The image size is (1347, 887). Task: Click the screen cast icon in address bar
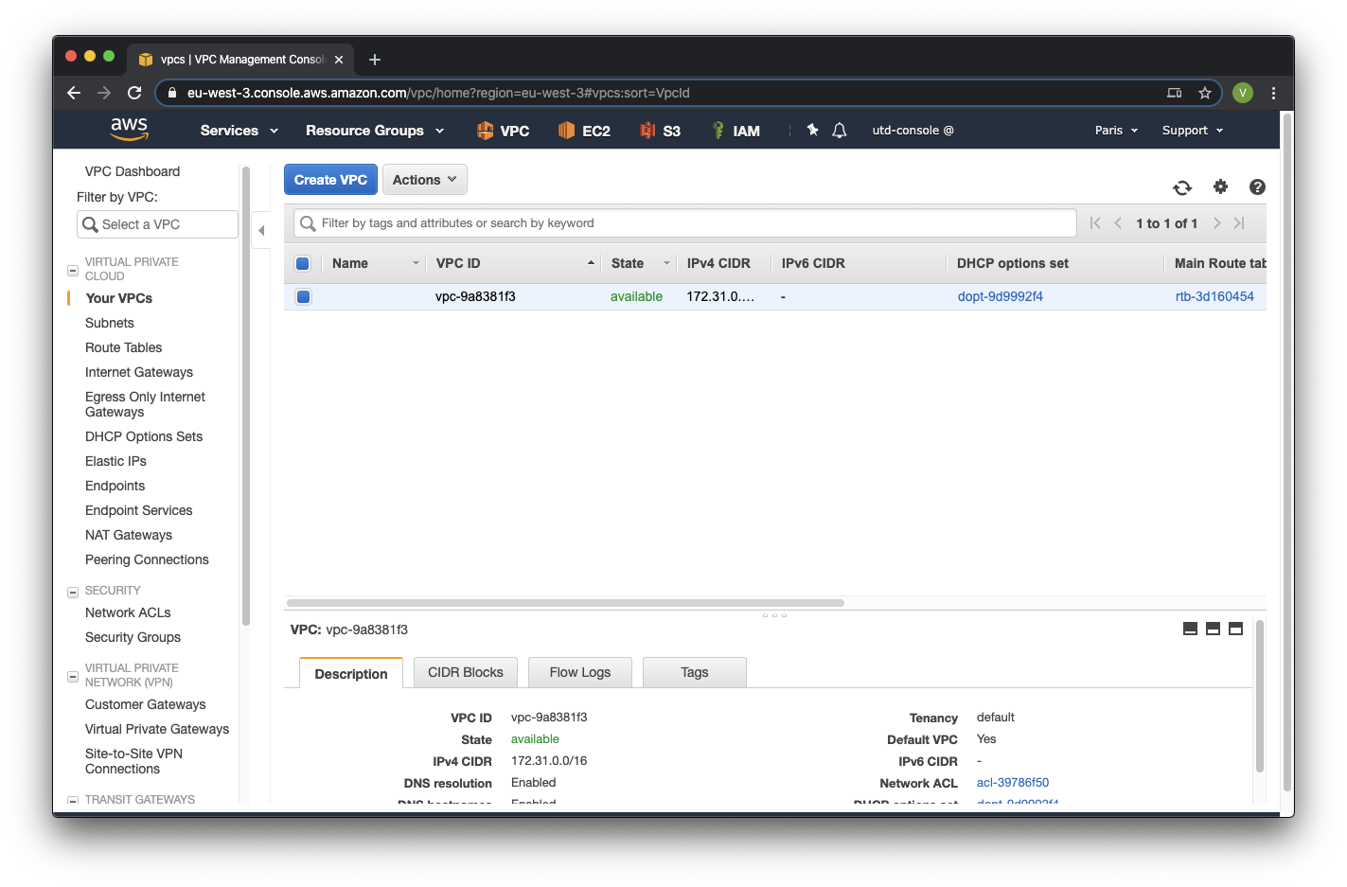(x=1174, y=93)
